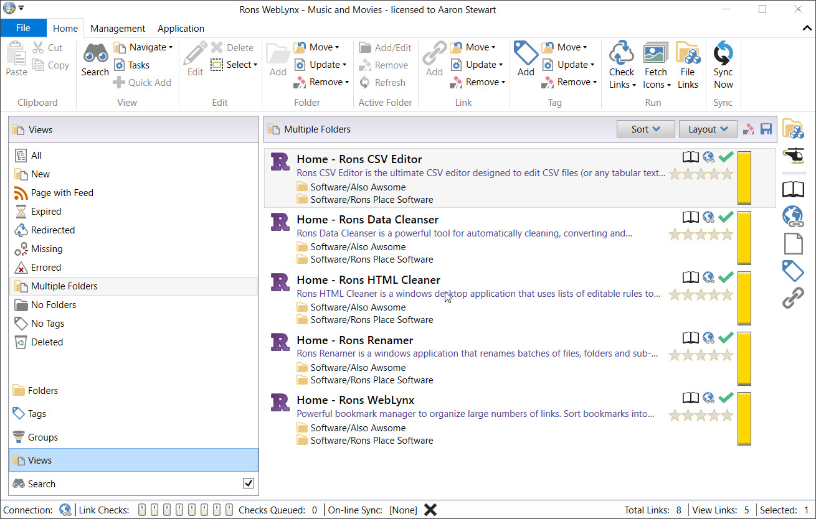Screen dimensions: 816x519
Task: Click the application icon in the title bar
Action: [9, 8]
